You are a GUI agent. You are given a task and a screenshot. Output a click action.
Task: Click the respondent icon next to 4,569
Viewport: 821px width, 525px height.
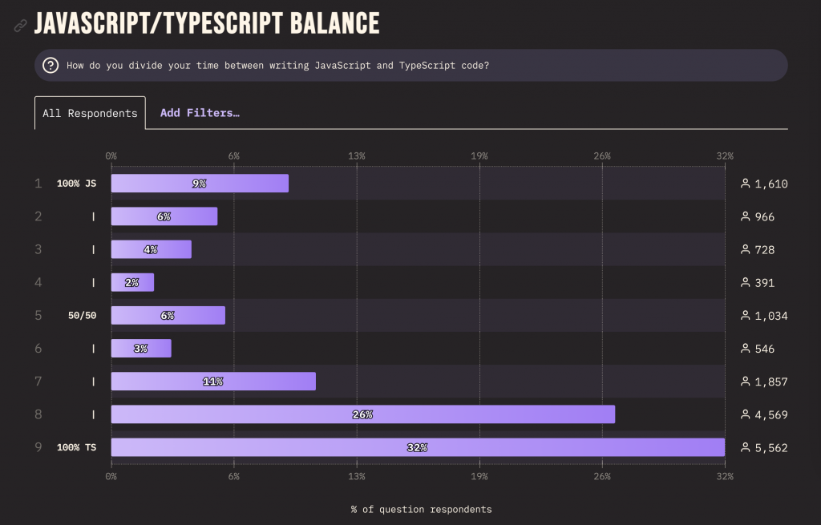click(x=746, y=414)
